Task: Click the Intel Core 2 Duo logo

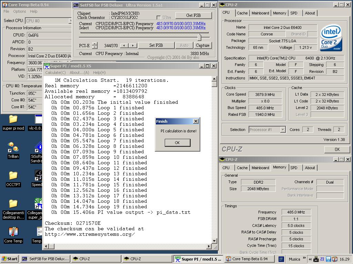Action: pos(331,37)
